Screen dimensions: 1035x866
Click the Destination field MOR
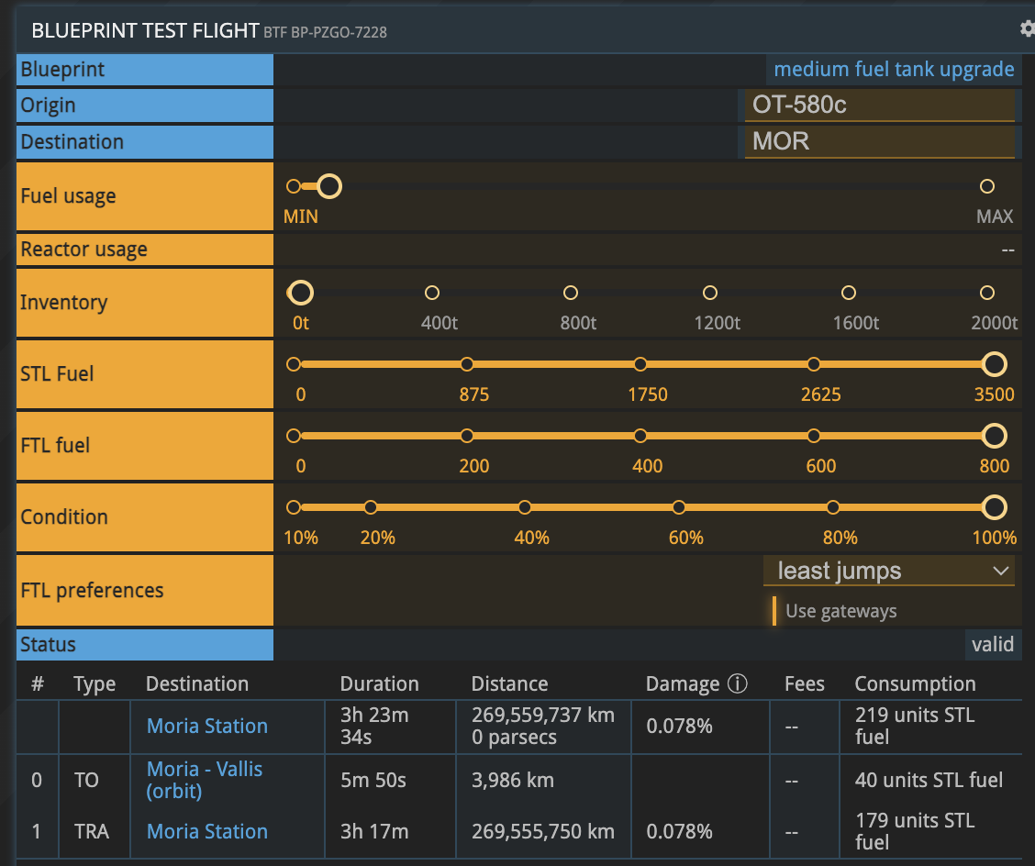pyautogui.click(x=879, y=142)
